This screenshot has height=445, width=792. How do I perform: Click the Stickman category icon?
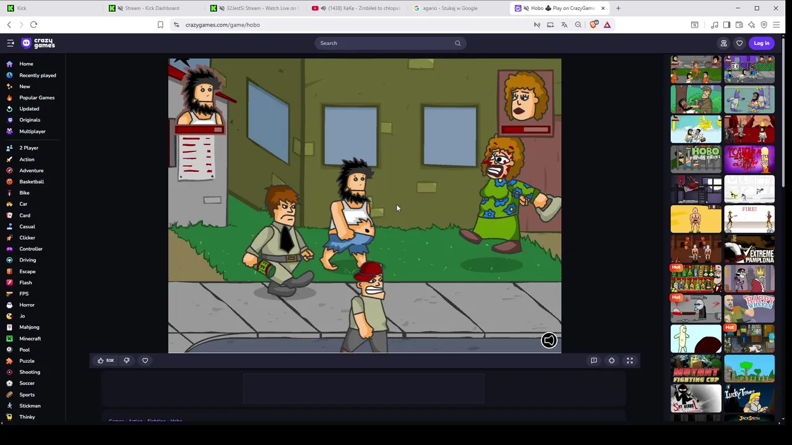(x=9, y=406)
